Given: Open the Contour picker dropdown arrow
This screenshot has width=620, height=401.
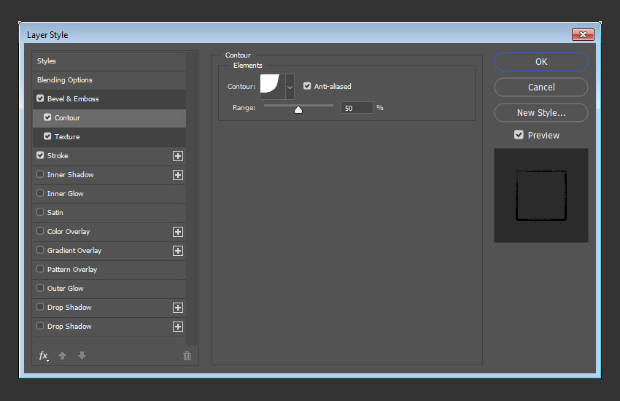Looking at the screenshot, I should click(x=290, y=87).
